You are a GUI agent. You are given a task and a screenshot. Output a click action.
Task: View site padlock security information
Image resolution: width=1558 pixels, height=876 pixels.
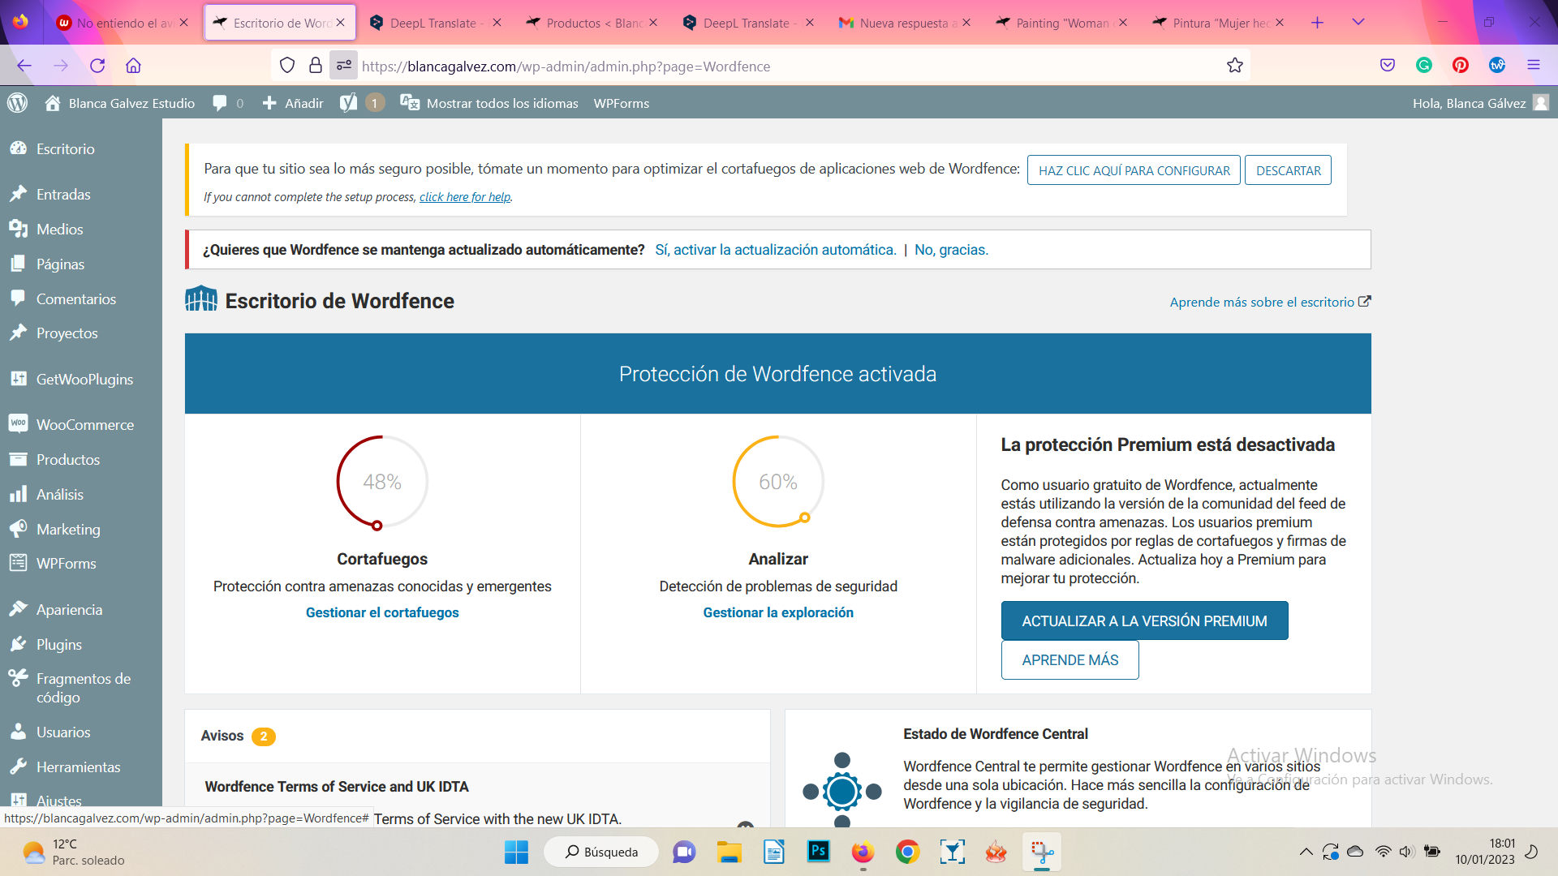[x=316, y=66]
